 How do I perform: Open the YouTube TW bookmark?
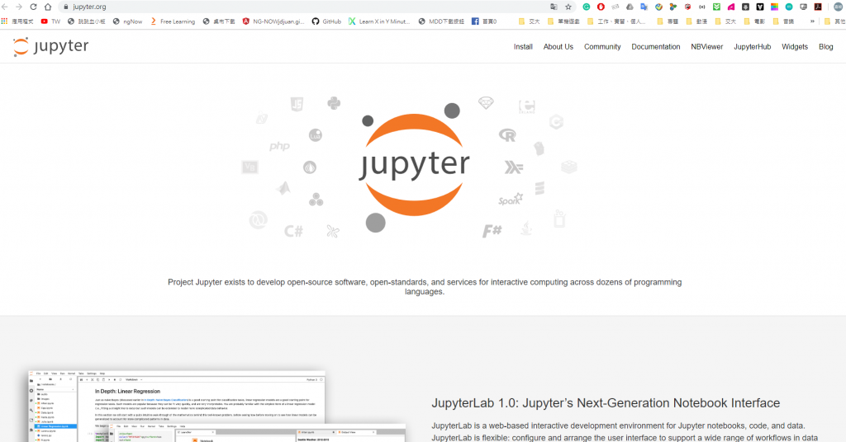[50, 21]
